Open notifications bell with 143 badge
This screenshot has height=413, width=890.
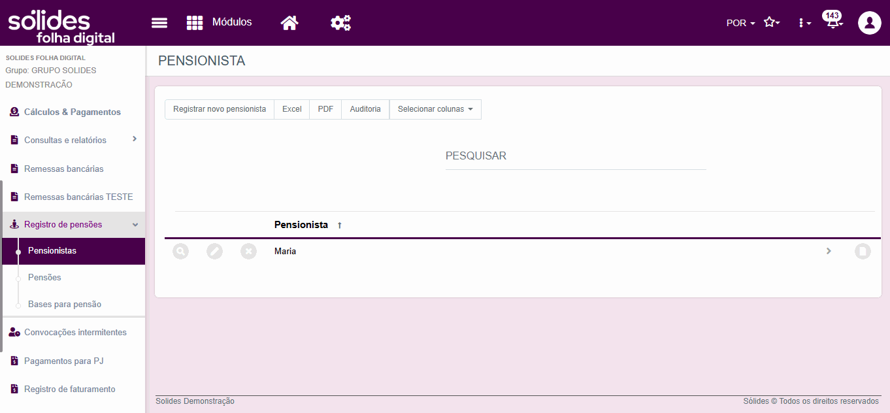[833, 20]
